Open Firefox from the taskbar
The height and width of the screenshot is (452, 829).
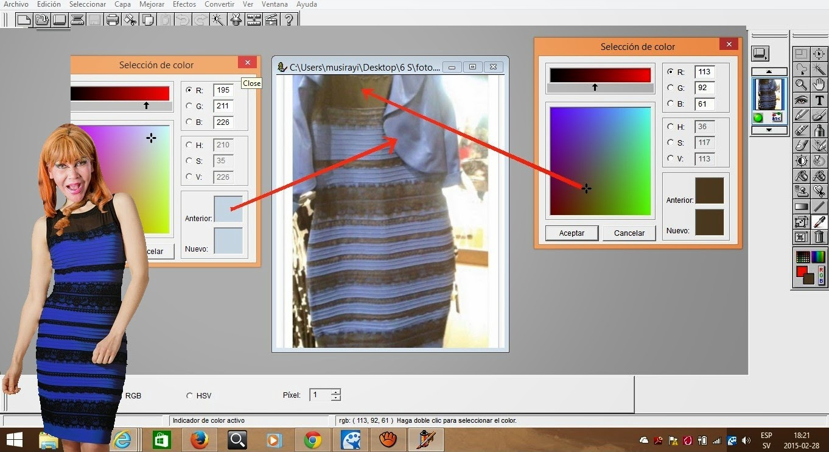[199, 440]
